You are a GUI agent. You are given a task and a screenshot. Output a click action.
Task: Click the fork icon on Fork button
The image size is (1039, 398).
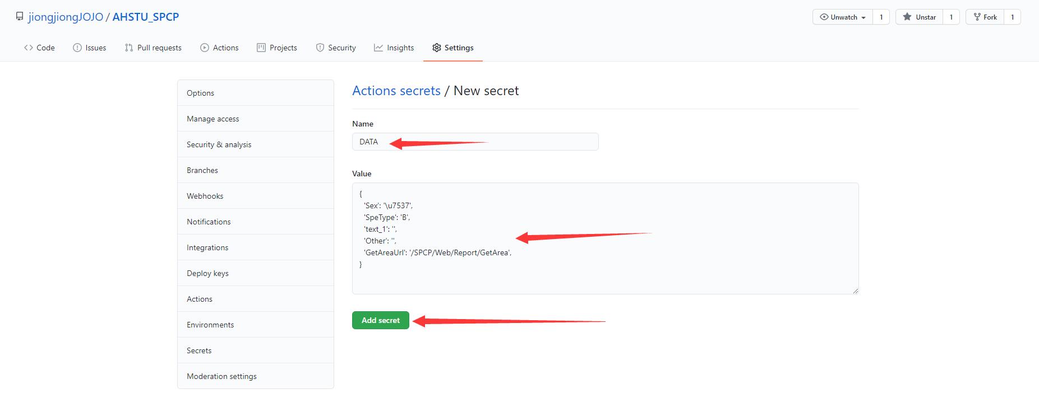(x=977, y=17)
